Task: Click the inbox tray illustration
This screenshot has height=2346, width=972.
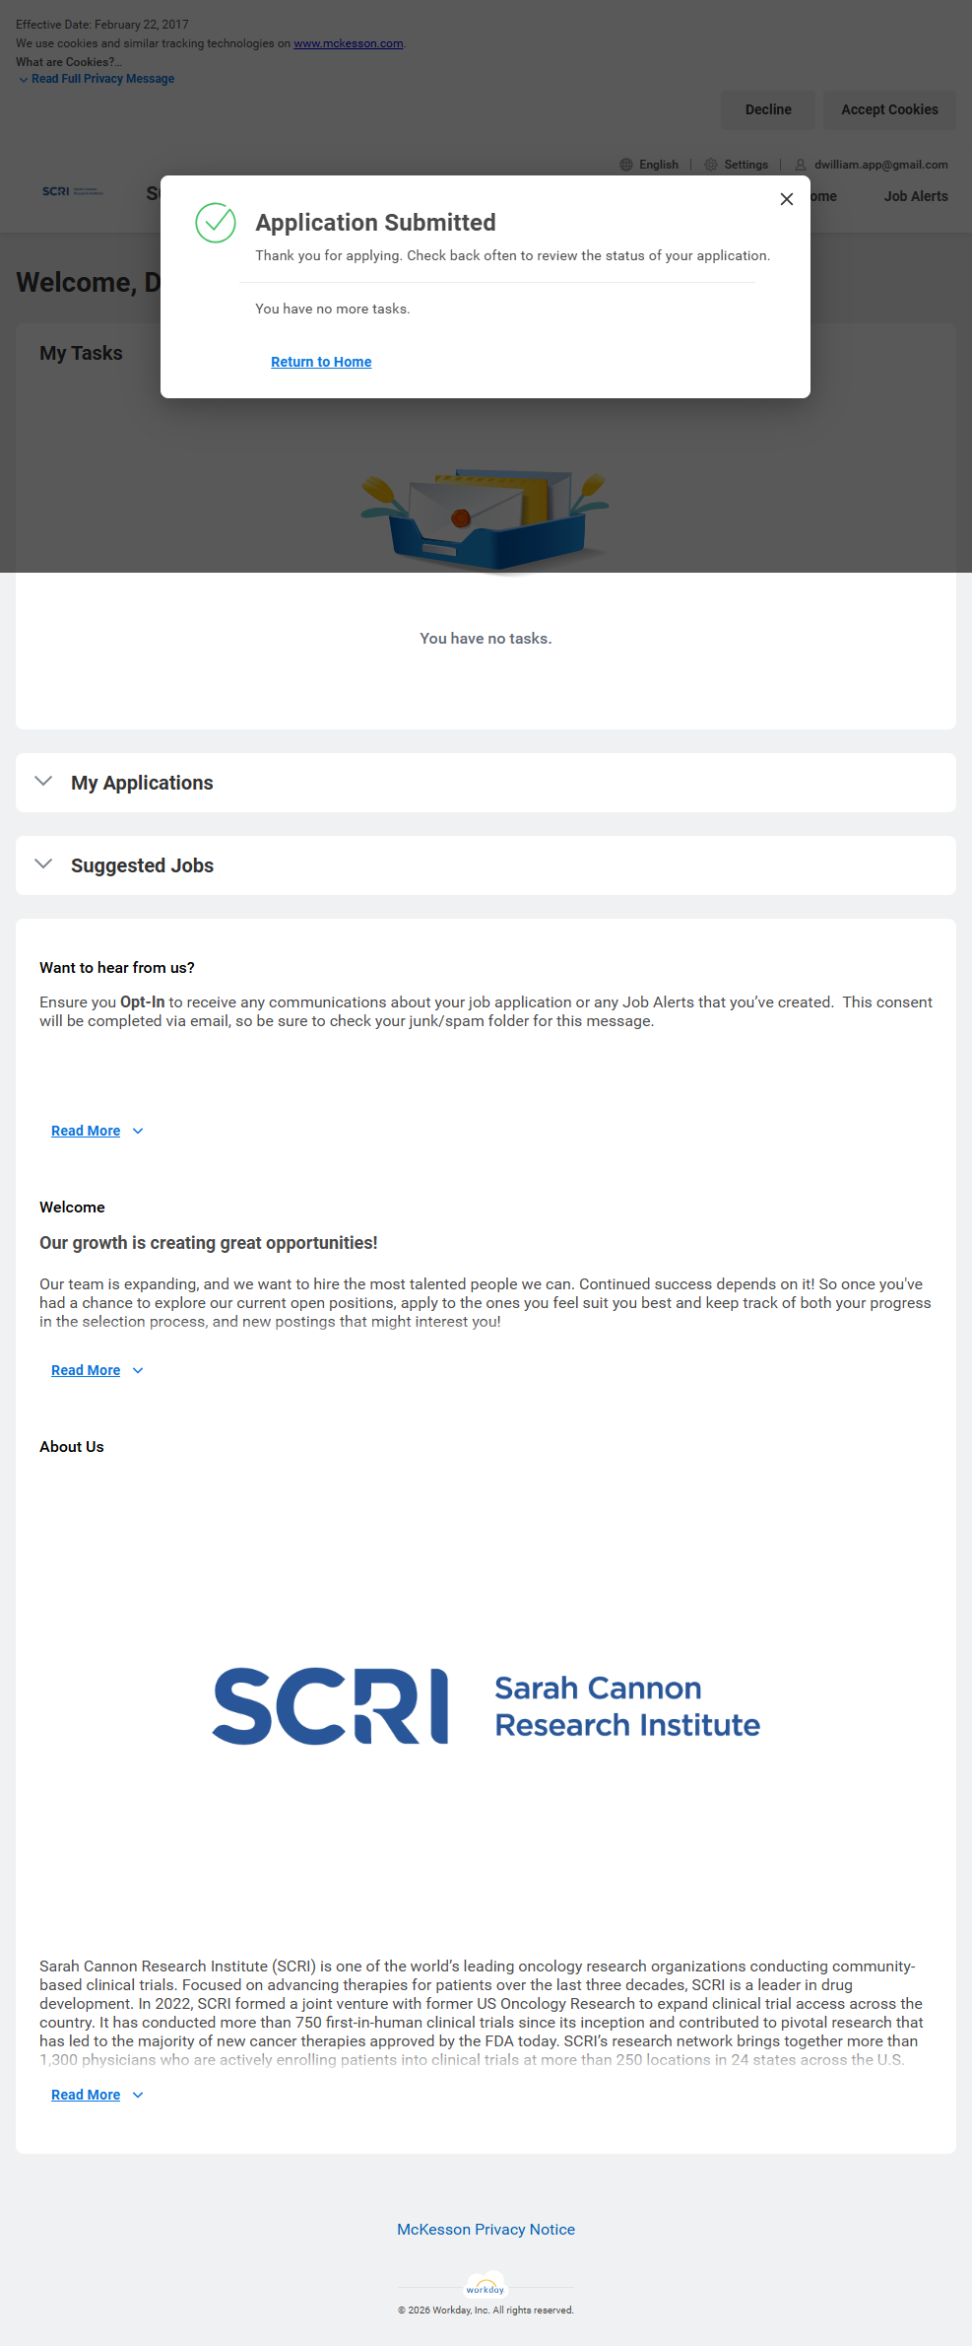Action: 486,520
